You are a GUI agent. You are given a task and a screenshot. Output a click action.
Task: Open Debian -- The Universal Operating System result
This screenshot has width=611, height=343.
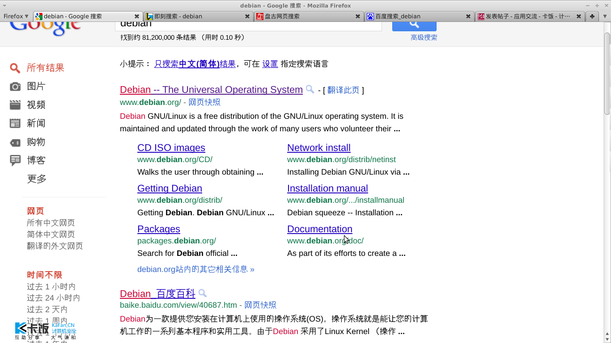tap(211, 89)
